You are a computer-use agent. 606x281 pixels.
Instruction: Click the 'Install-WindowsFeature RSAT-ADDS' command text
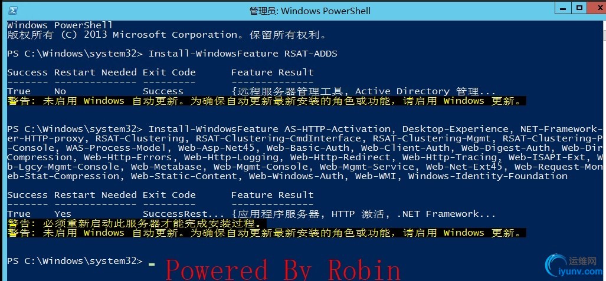(243, 54)
